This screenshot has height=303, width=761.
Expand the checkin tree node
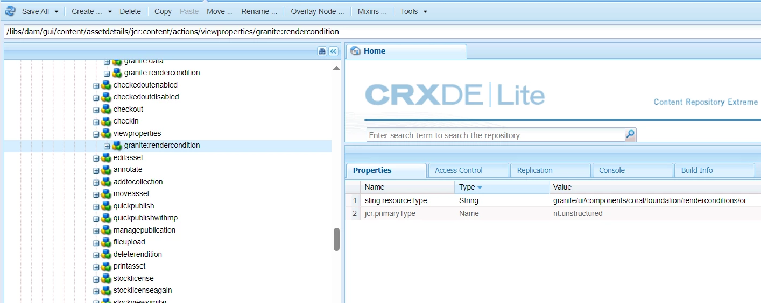coord(96,122)
